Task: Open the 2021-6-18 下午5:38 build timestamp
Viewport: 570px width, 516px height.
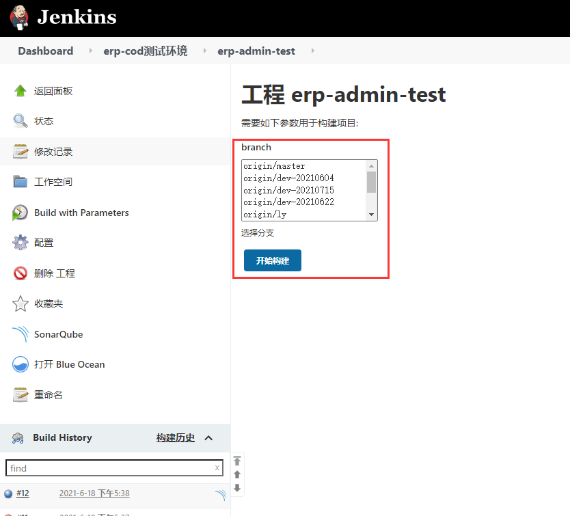Action: click(94, 493)
